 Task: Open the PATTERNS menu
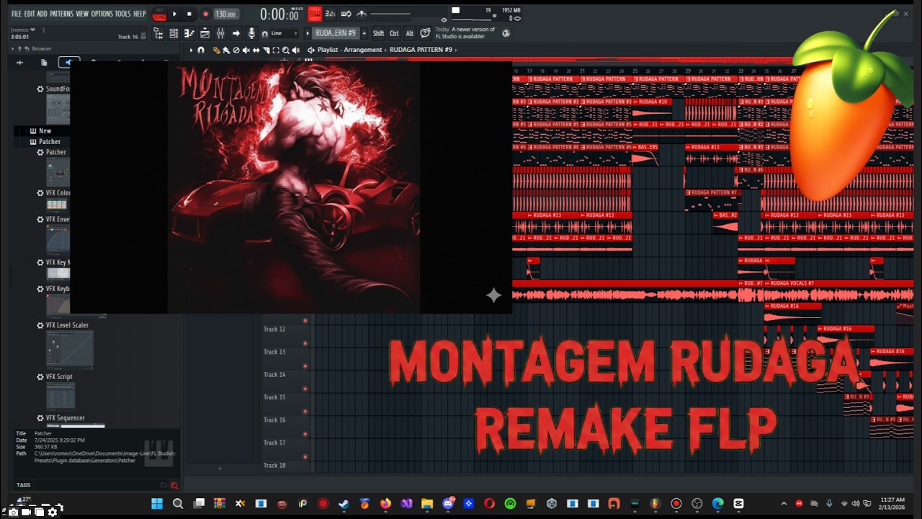click(61, 14)
